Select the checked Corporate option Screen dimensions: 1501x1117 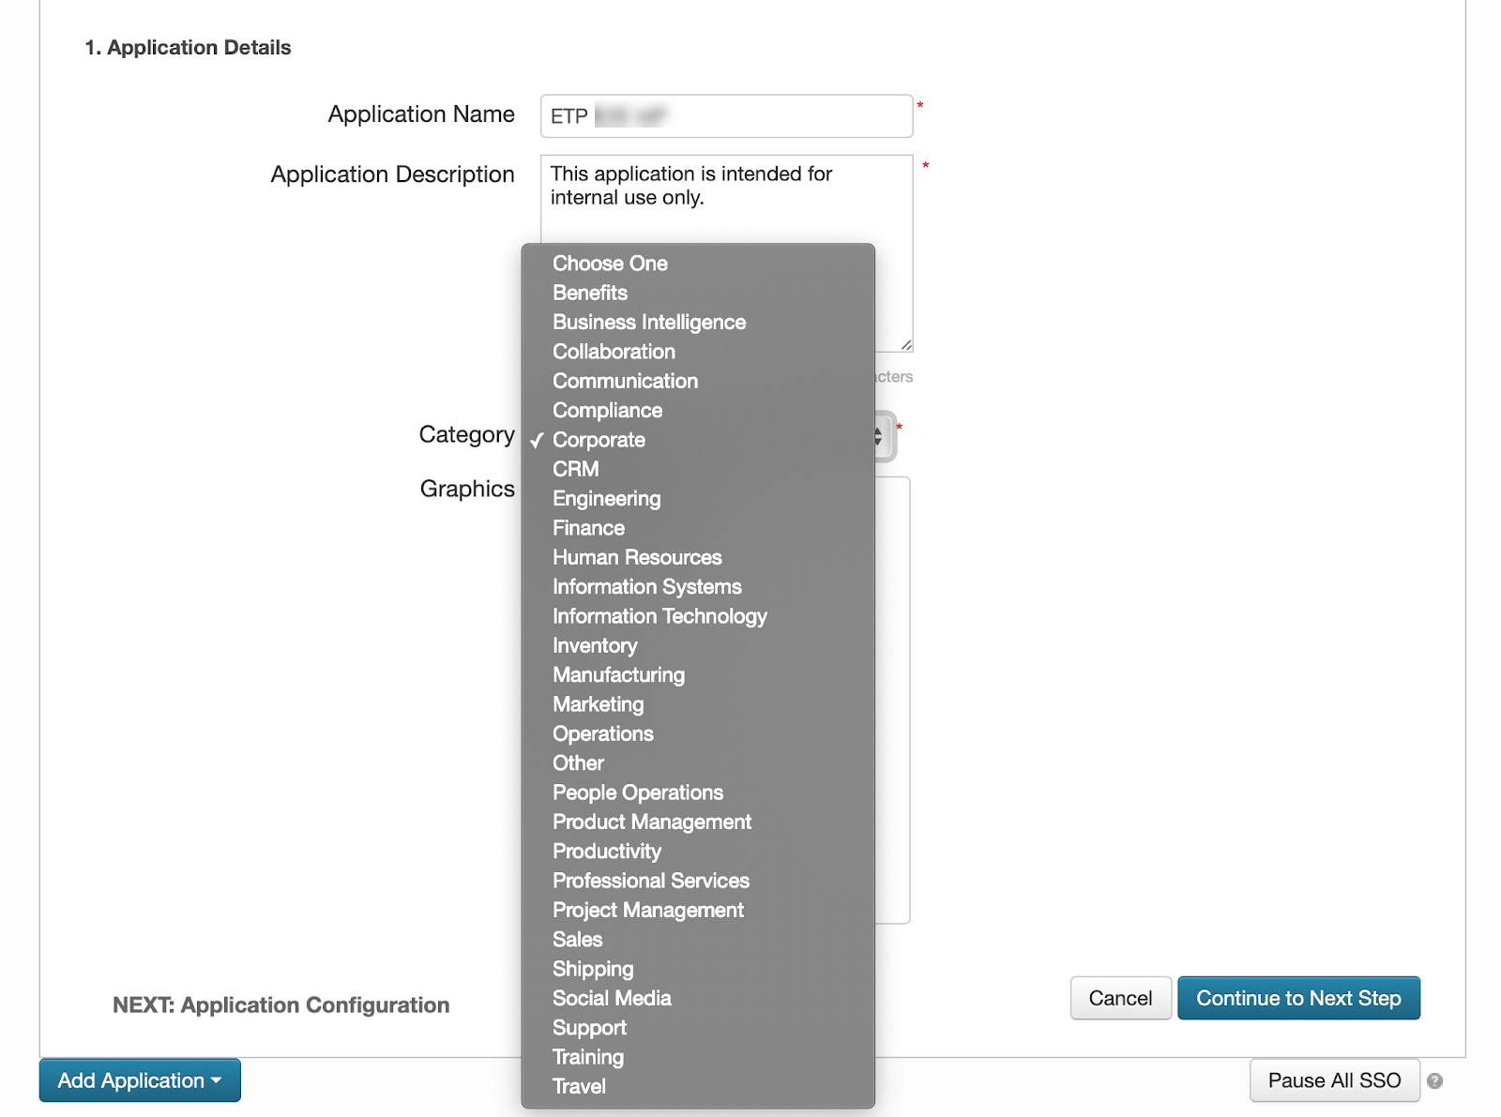pos(599,440)
